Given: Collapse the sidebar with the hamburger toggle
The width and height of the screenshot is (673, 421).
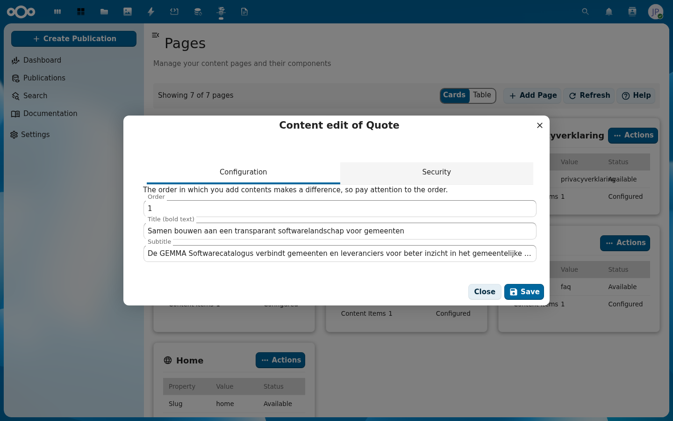Looking at the screenshot, I should (156, 35).
